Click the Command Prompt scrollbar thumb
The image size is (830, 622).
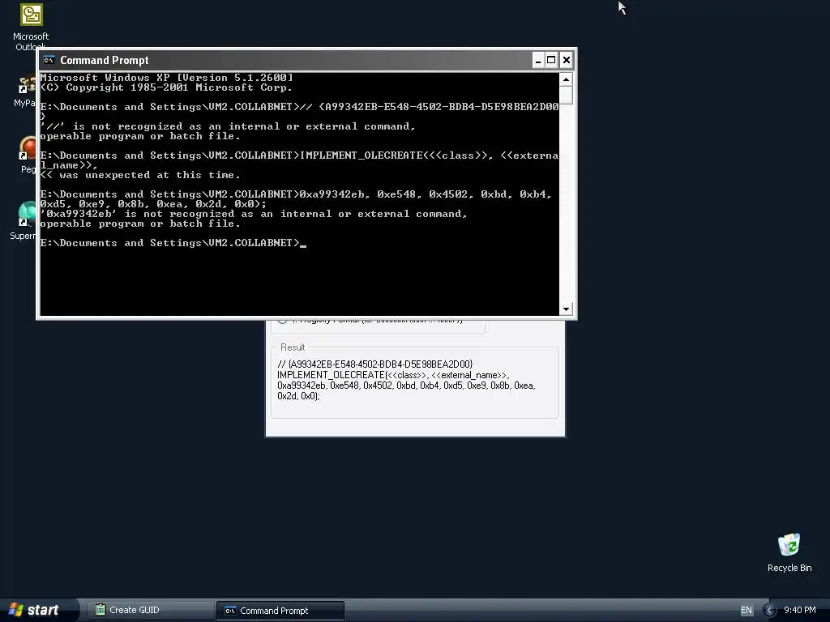[x=566, y=96]
